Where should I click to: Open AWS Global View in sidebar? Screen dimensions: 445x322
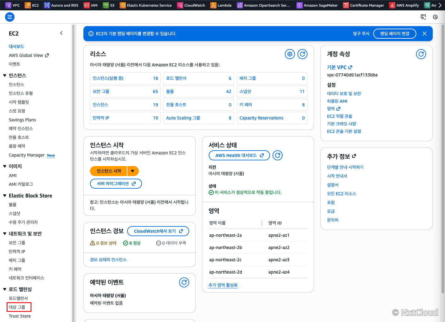click(x=29, y=55)
